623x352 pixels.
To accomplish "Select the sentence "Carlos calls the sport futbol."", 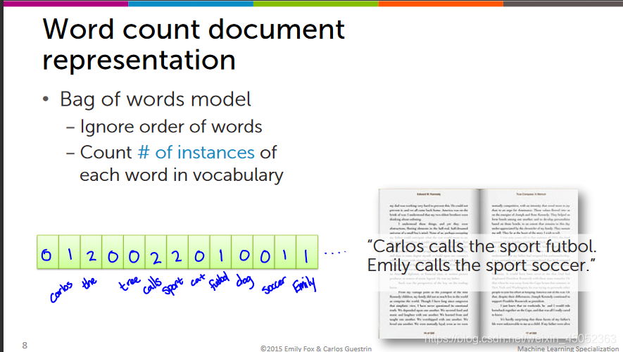I will coord(482,246).
